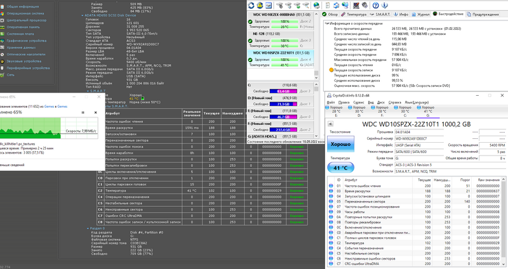This screenshot has width=508, height=269.
Task: Open Оперативная память section
Action: tap(23, 27)
